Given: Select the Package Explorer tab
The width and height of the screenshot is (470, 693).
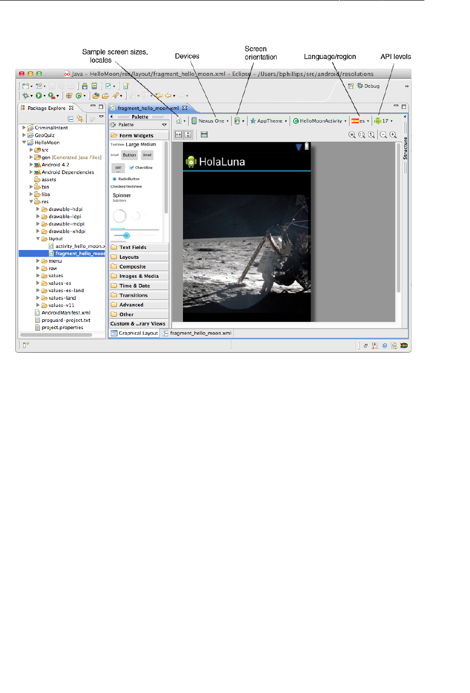Looking at the screenshot, I should click(47, 108).
